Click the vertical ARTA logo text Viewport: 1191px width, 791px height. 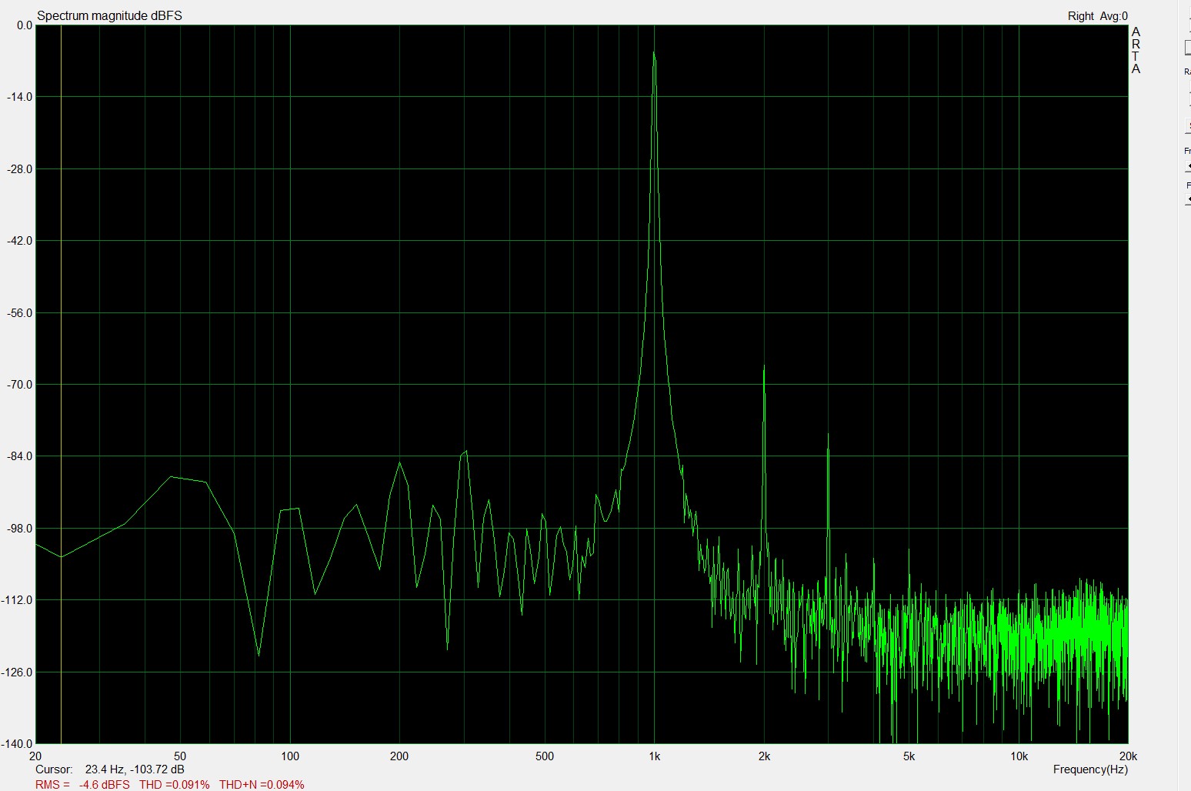1136,50
